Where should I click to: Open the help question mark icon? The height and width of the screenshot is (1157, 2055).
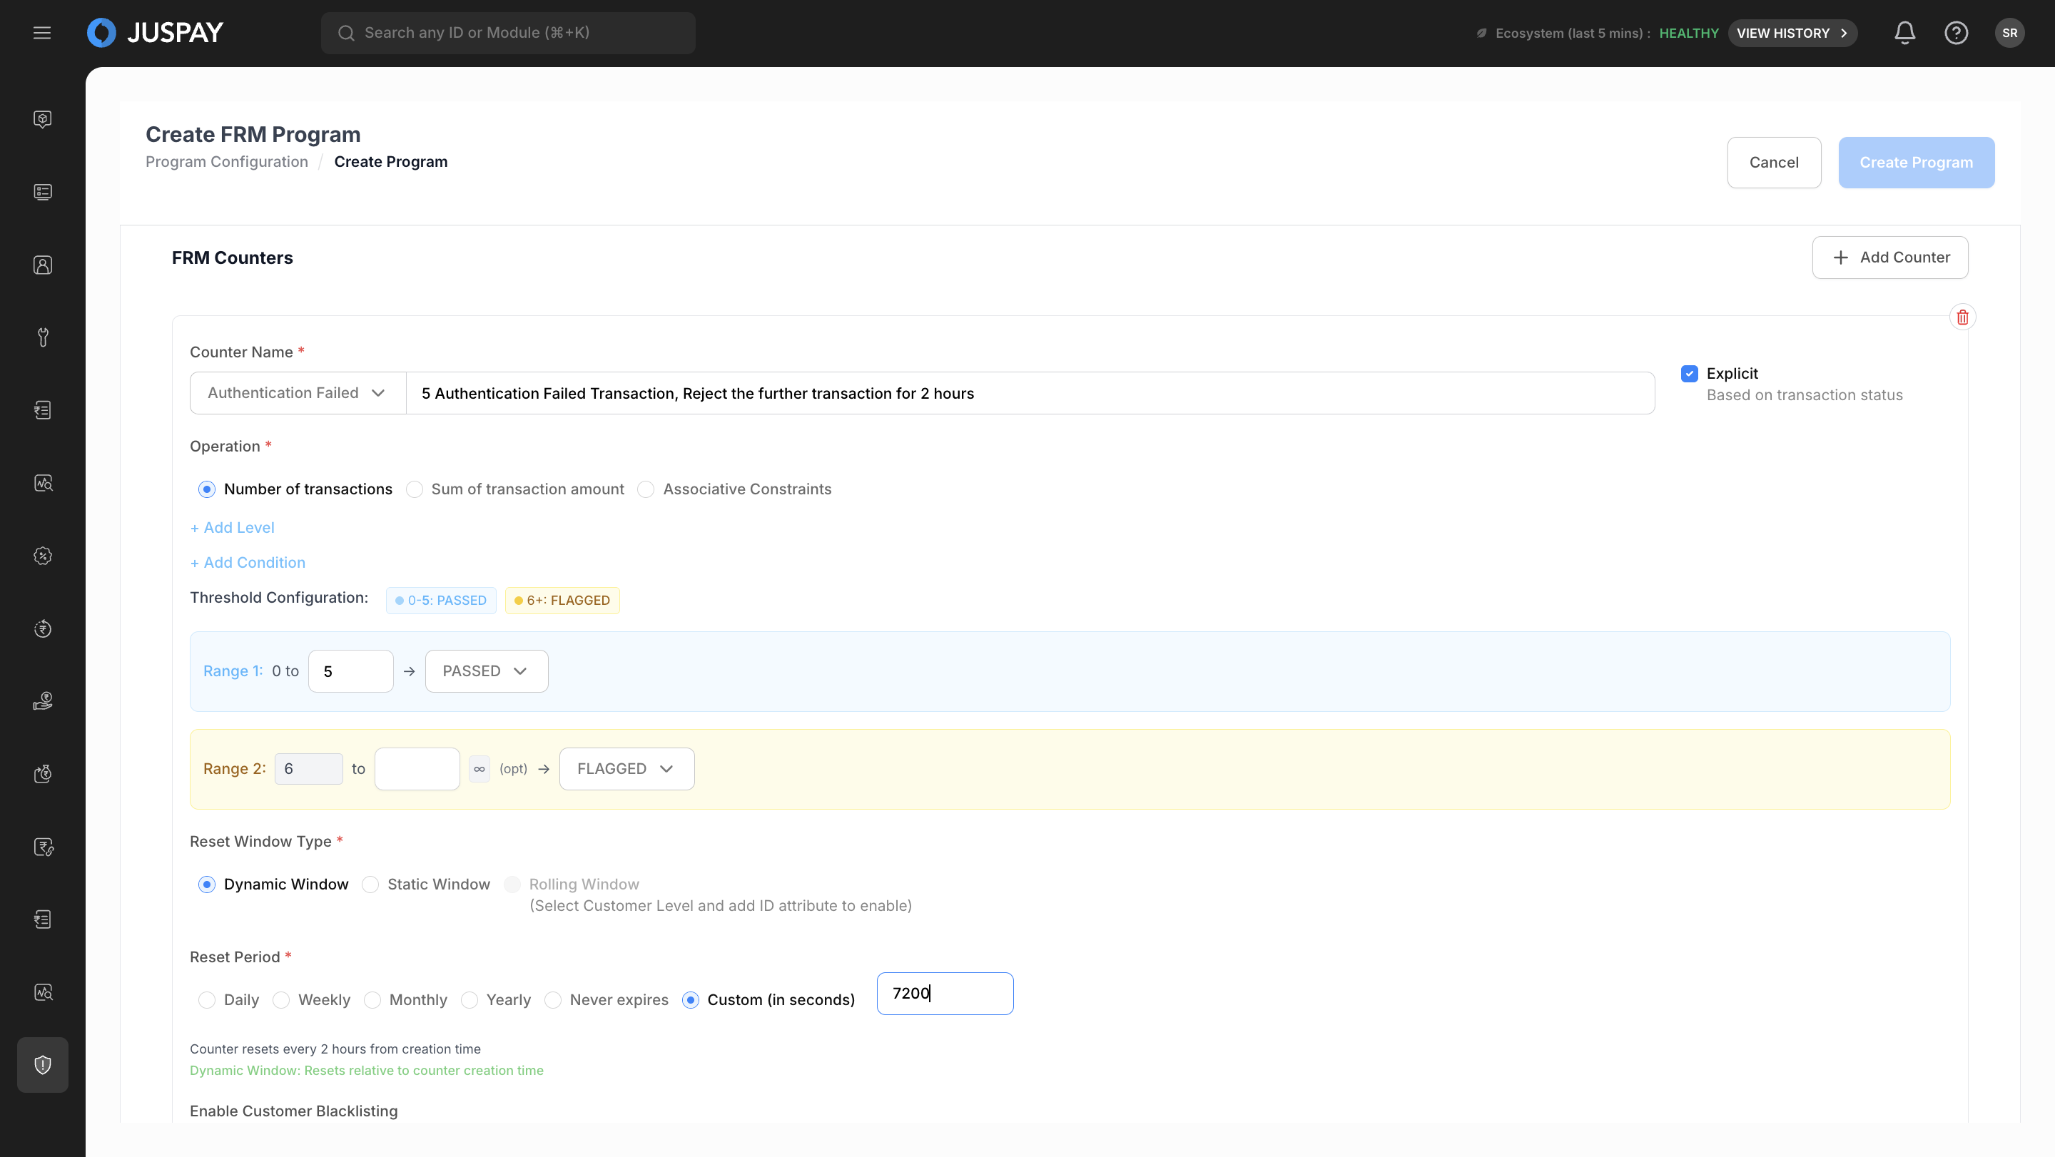[x=1955, y=33]
